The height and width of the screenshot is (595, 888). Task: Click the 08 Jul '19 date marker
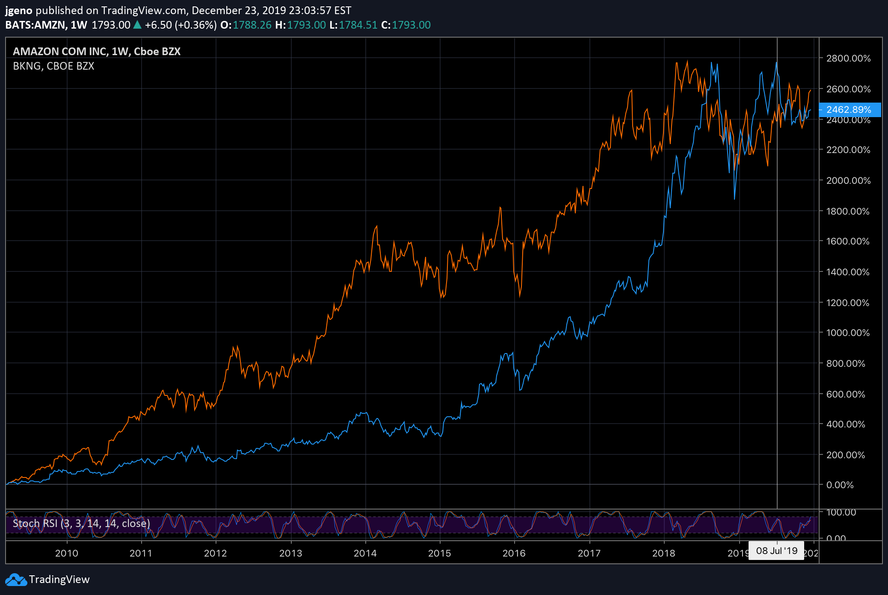point(776,551)
